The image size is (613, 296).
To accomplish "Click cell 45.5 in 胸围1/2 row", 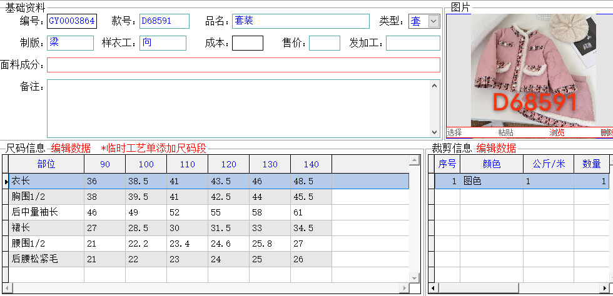I will (312, 197).
